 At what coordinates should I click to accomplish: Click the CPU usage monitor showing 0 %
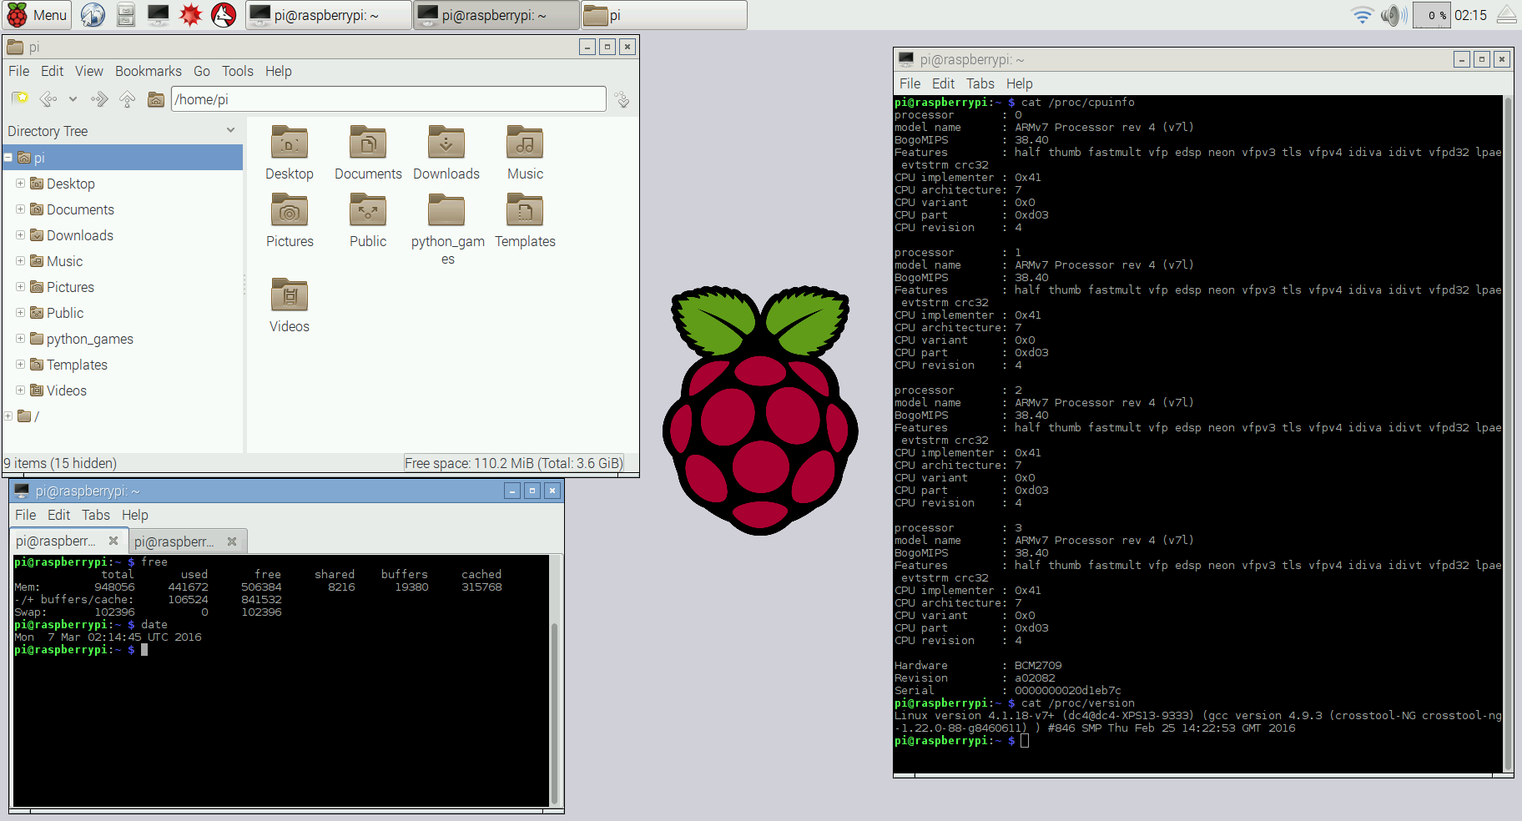pyautogui.click(x=1432, y=15)
